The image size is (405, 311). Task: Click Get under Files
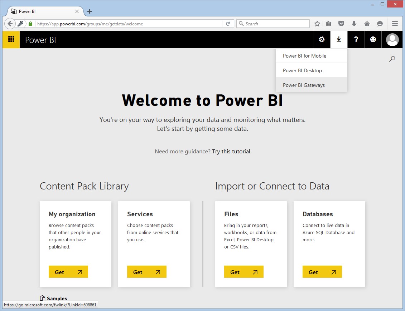[x=244, y=272]
